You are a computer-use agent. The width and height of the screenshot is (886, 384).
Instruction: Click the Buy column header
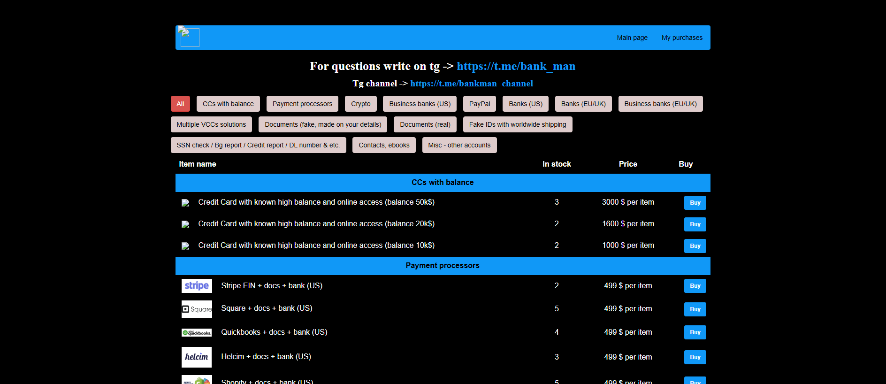tap(686, 164)
